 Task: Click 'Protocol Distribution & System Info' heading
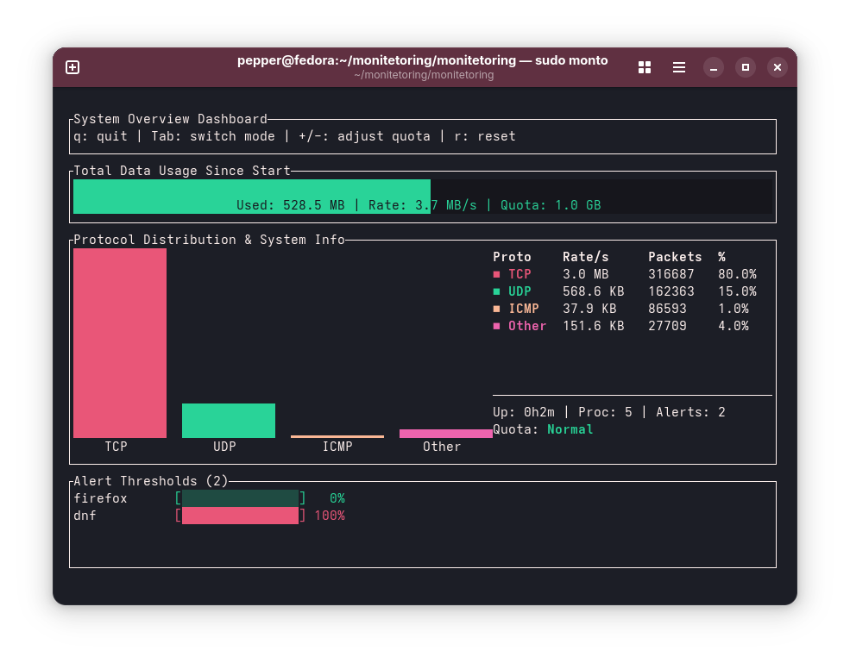(x=209, y=240)
